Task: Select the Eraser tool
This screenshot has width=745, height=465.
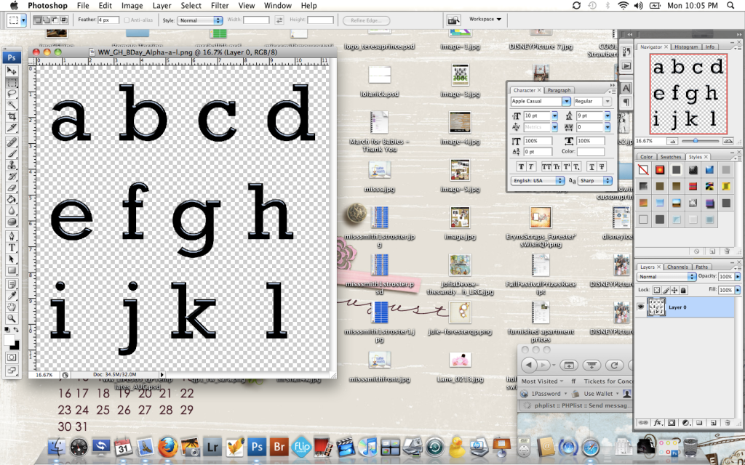Action: (x=12, y=188)
